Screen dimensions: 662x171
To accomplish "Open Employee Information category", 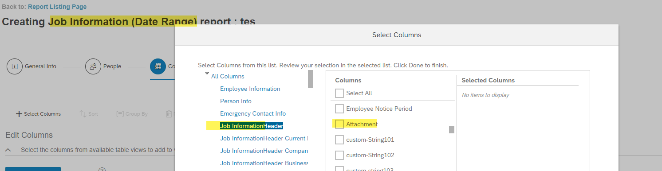I will [250, 89].
